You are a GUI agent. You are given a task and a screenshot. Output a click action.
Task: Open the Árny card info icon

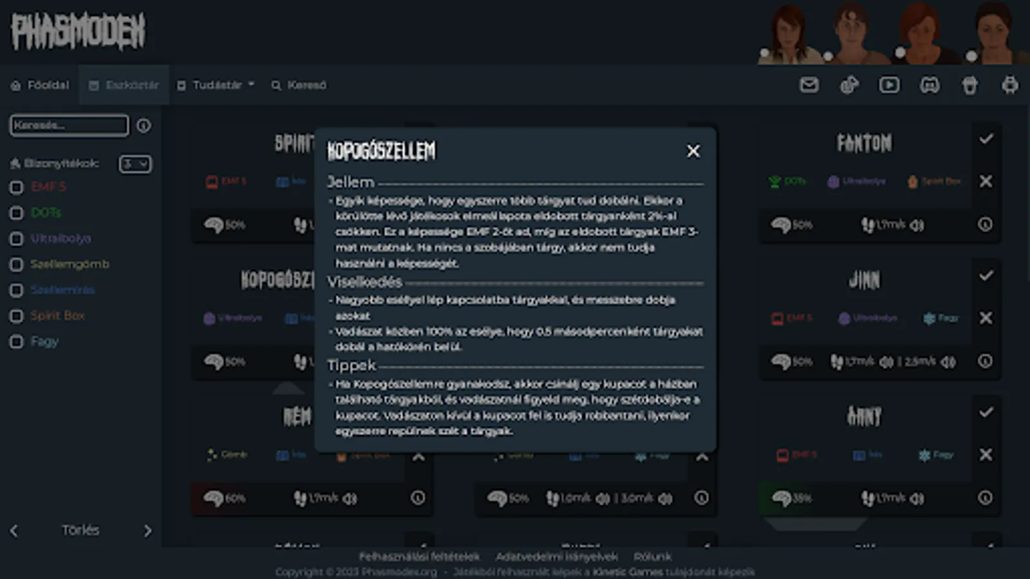pyautogui.click(x=985, y=497)
